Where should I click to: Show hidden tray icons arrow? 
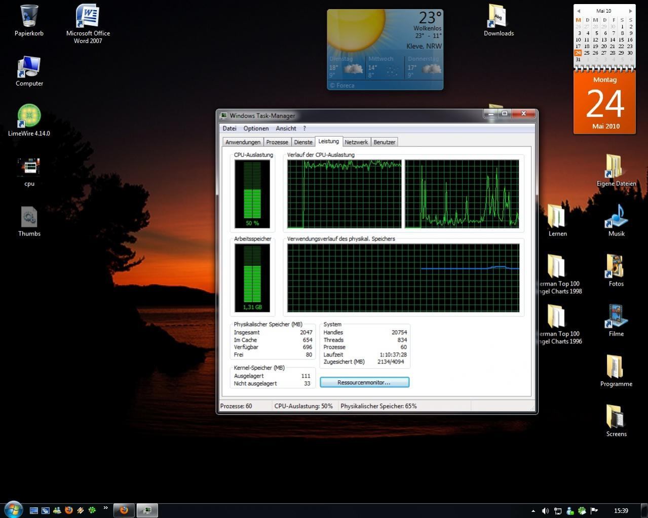[x=532, y=511]
